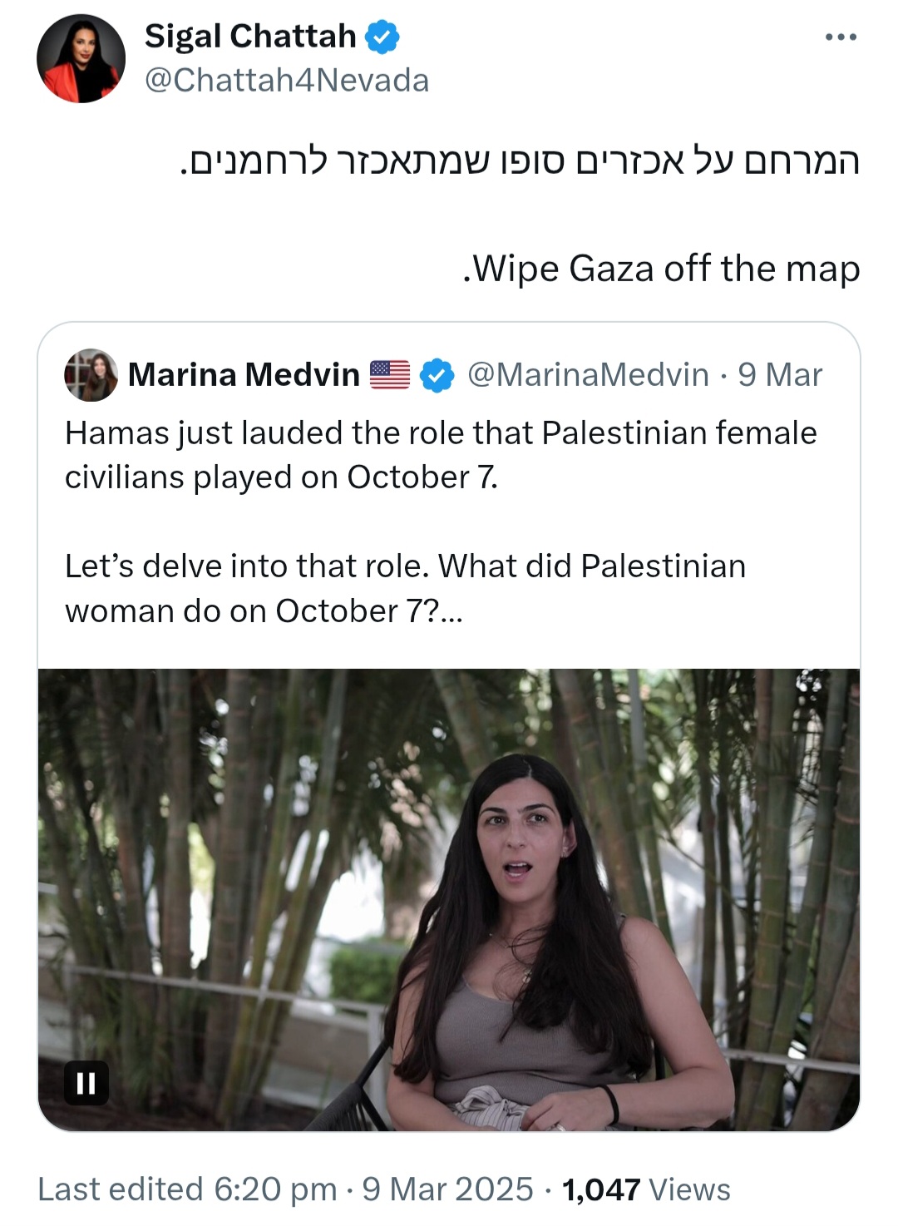Click the "Wipe Gaza off the map" text
898x1226 pixels.
662,269
